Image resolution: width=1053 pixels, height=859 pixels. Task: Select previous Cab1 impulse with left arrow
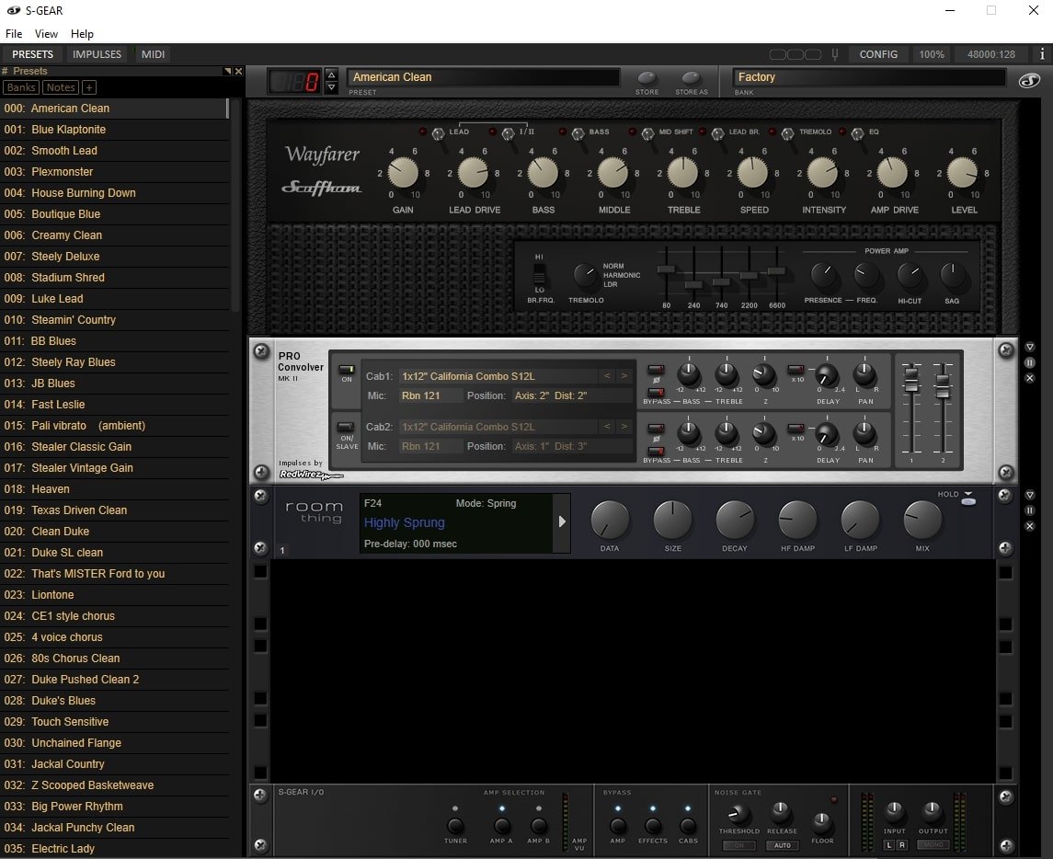coord(606,376)
